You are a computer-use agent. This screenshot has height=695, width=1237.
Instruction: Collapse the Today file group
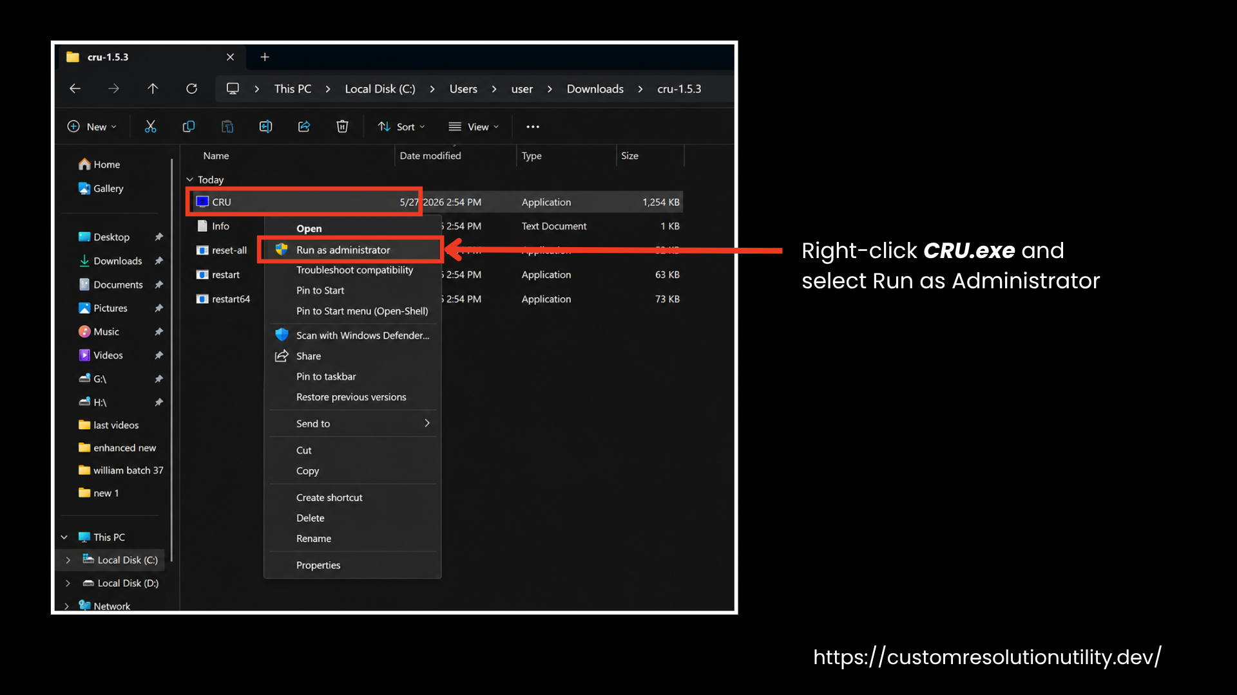[189, 180]
